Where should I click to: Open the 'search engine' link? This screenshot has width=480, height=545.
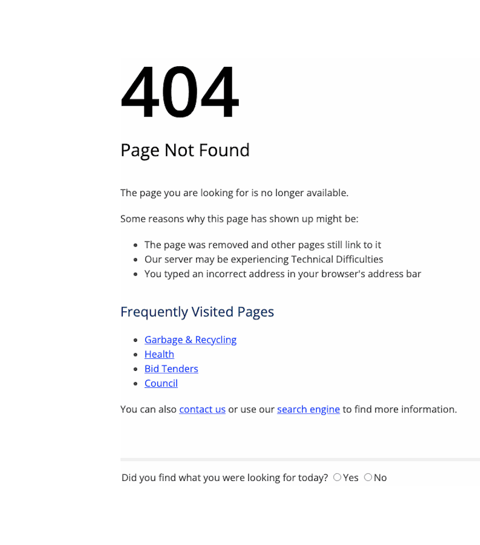[x=308, y=410]
